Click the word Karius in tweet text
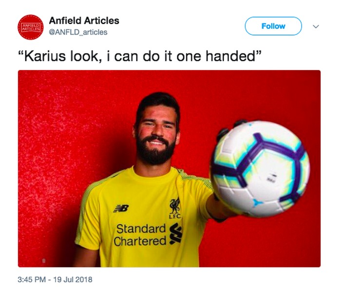The height and width of the screenshot is (287, 341). (x=45, y=56)
